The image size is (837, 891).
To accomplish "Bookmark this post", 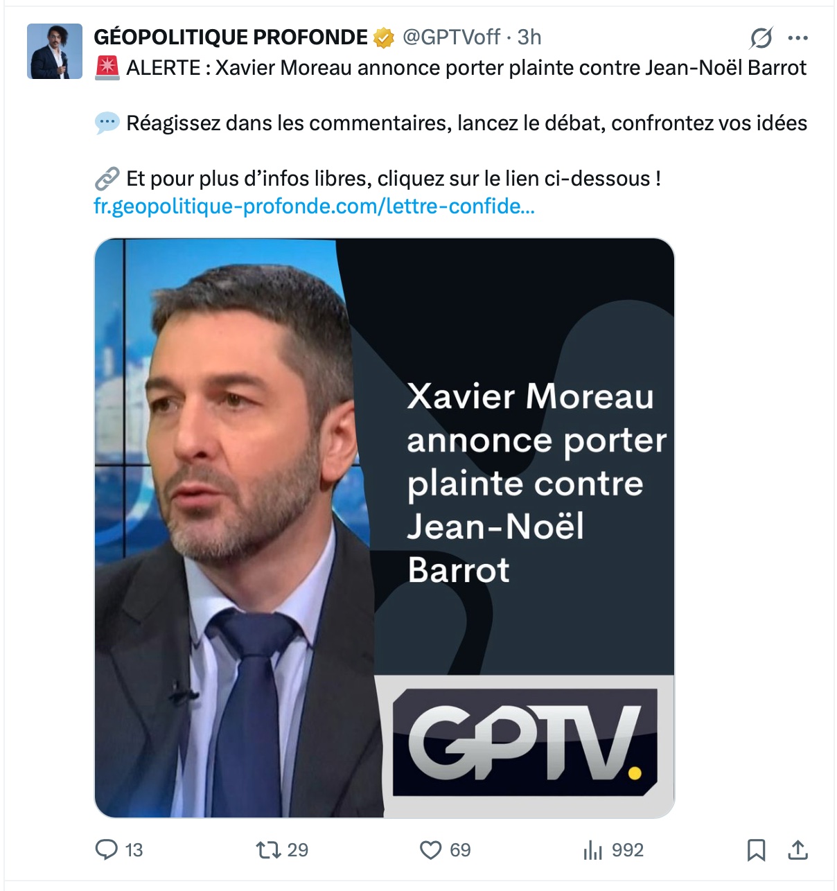I will (x=756, y=849).
